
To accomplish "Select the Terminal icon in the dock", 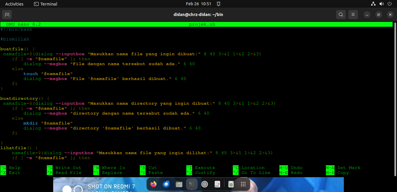I will pos(192,184).
